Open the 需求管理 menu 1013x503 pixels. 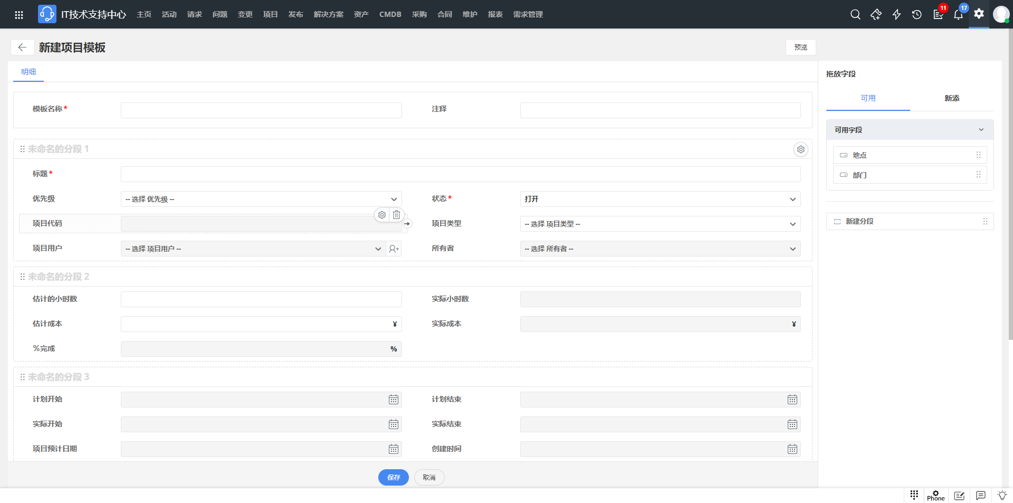coord(528,14)
